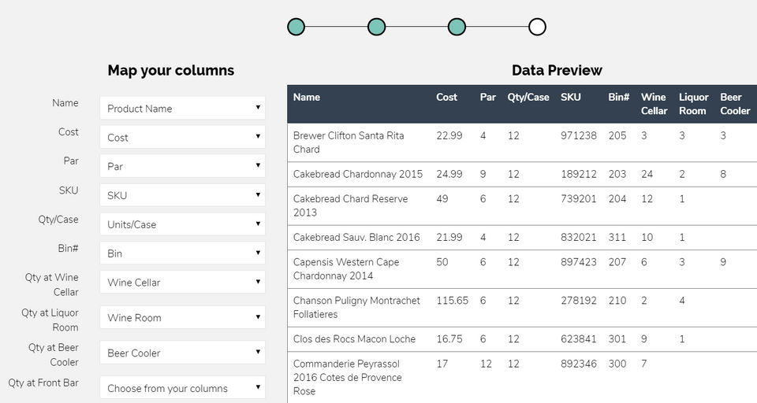757x403 pixels.
Task: Click the third progress step circle
Action: pyautogui.click(x=457, y=27)
